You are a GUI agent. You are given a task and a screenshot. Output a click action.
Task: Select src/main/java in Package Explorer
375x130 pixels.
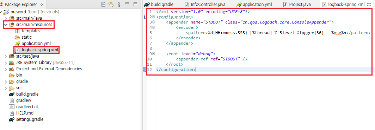pos(29,18)
